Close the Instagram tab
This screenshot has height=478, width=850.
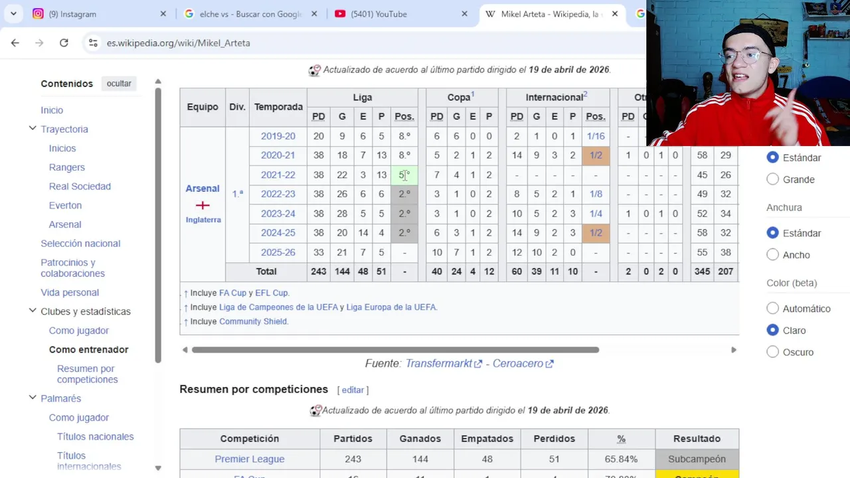tap(164, 14)
